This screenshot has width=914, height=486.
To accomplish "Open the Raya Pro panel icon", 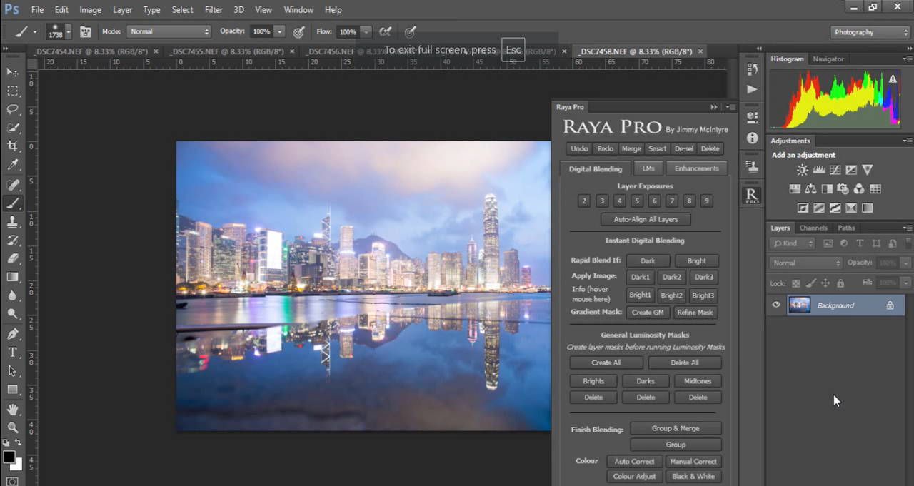I will tap(752, 196).
